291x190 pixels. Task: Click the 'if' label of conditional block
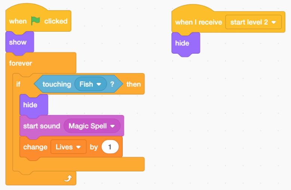pyautogui.click(x=18, y=84)
